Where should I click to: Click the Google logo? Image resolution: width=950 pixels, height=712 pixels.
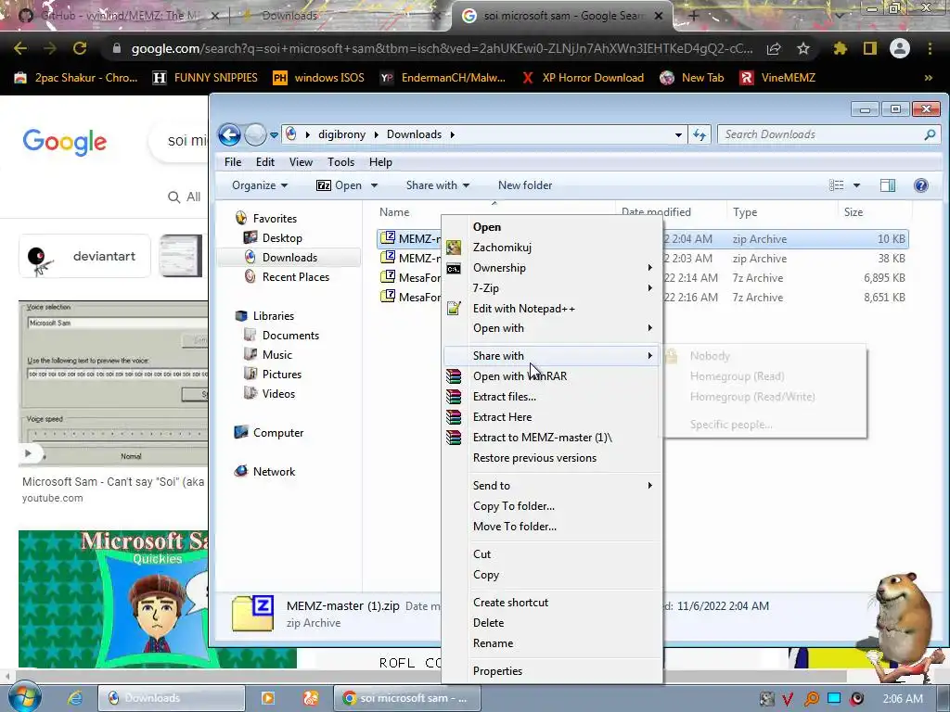(x=65, y=142)
